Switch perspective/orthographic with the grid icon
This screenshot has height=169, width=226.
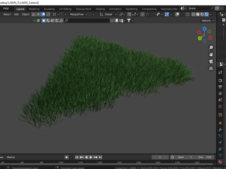[x=211, y=69]
